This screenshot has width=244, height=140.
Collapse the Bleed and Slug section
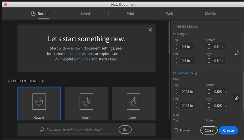(x=175, y=73)
